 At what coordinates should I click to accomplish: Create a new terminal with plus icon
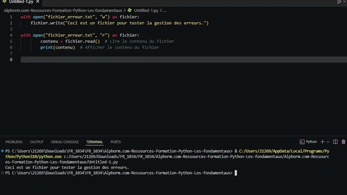322,142
